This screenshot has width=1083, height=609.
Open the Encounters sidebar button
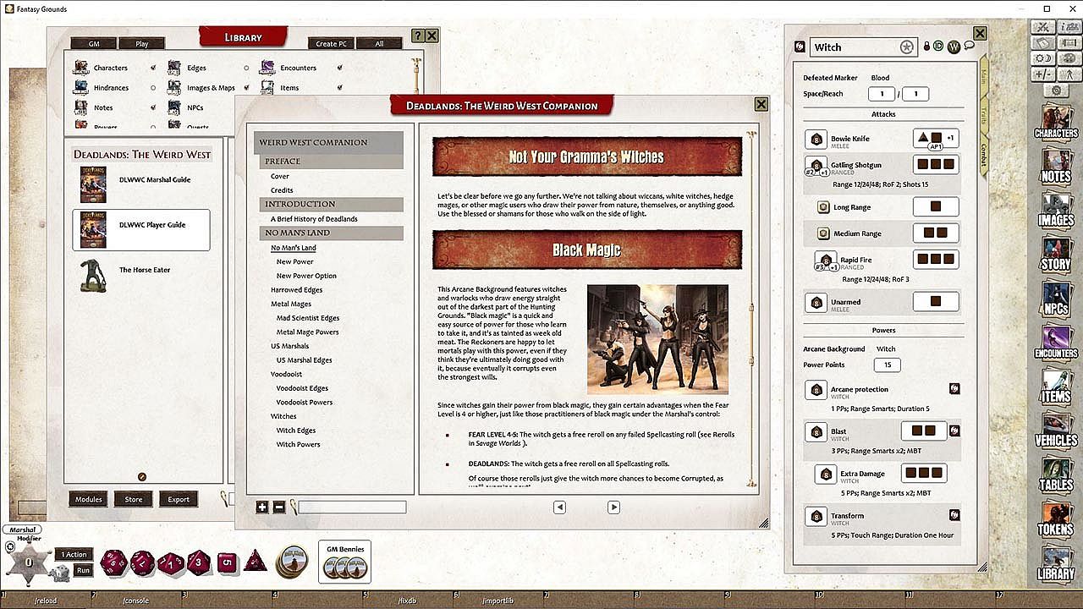pos(1055,341)
